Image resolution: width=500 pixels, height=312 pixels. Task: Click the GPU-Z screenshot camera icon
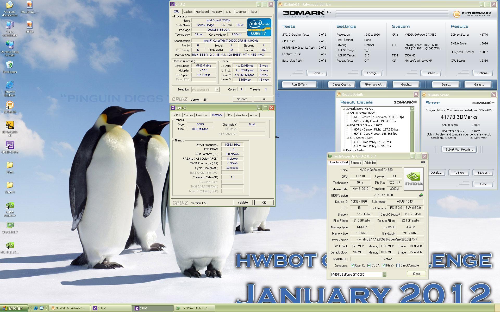coord(423,162)
